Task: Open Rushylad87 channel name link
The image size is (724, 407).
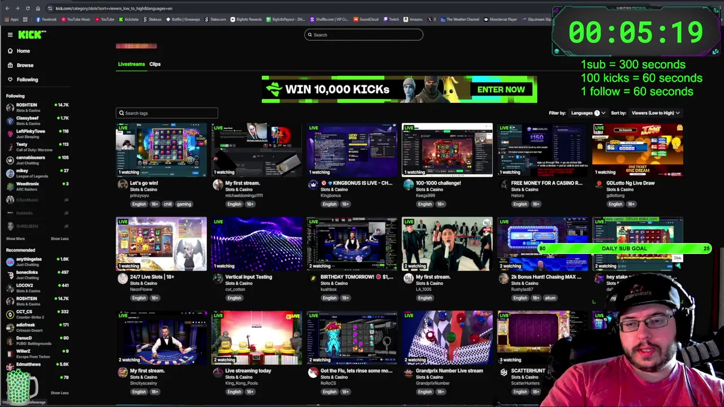Action: 522,289
